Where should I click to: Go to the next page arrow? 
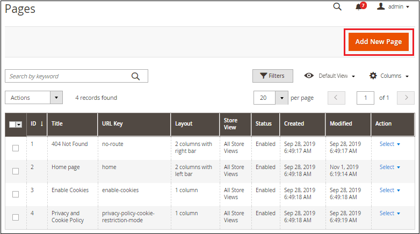[x=406, y=98]
